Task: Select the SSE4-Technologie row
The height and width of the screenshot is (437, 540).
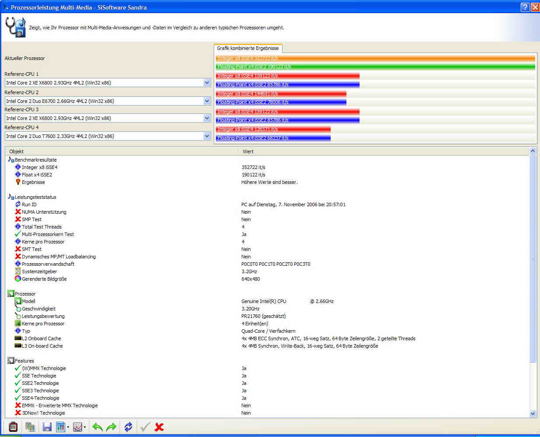Action: coord(267,398)
